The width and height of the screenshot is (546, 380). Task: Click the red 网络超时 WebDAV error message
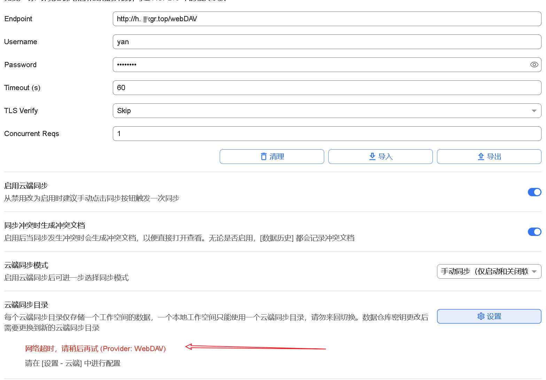tap(95, 349)
